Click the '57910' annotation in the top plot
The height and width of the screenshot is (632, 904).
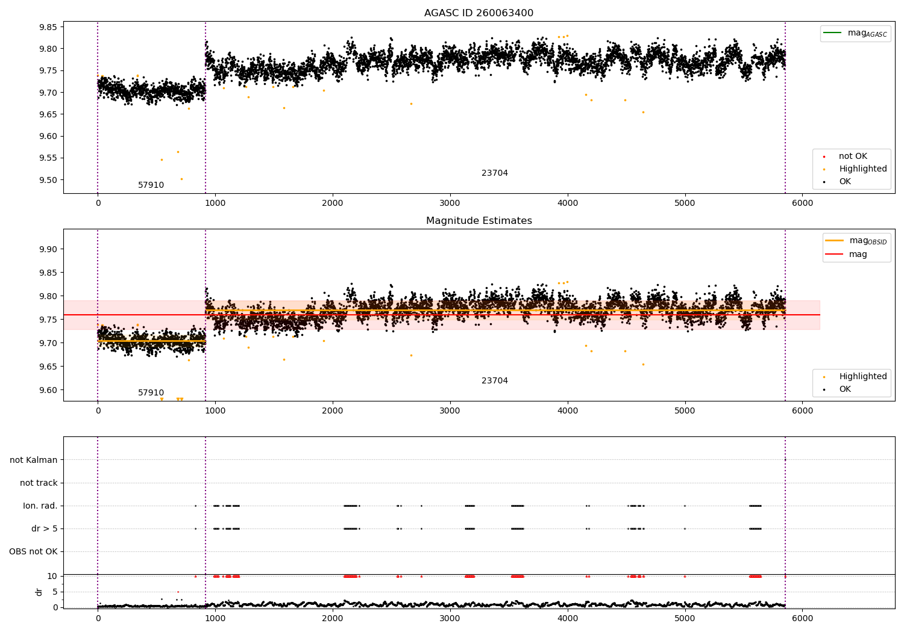tap(151, 185)
